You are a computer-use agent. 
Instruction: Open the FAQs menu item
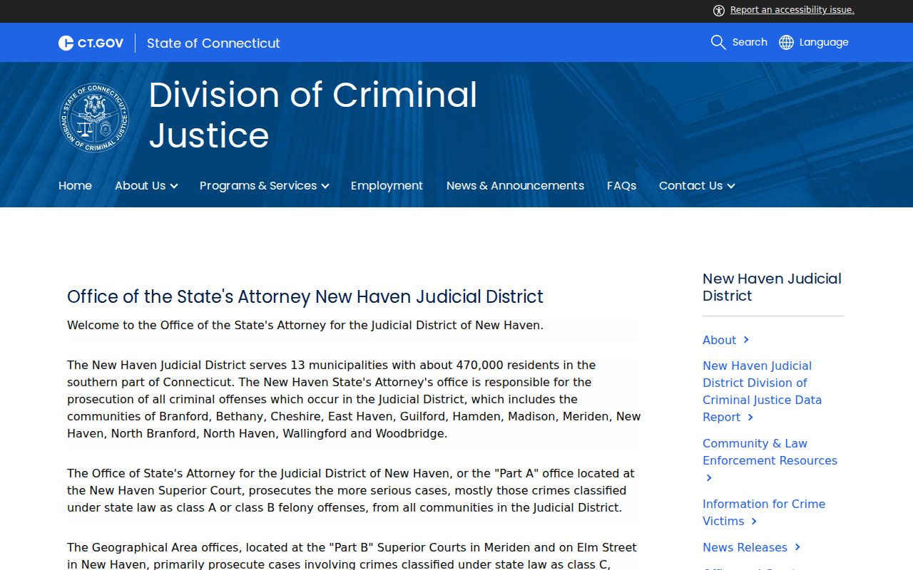pyautogui.click(x=621, y=185)
